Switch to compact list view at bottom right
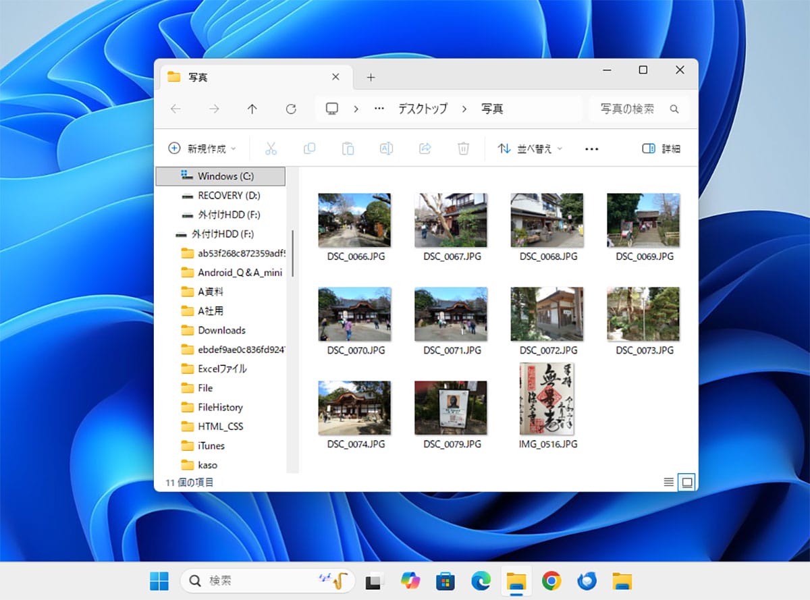The height and width of the screenshot is (600, 810). (x=668, y=482)
